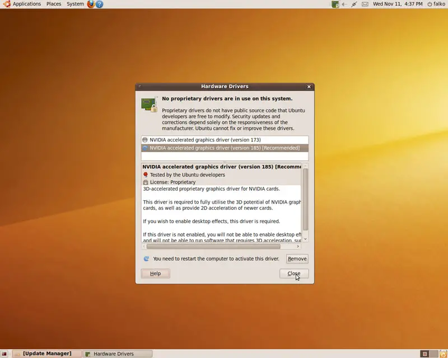
Task: Open the Trash icon in bottom panel
Action: (442, 354)
